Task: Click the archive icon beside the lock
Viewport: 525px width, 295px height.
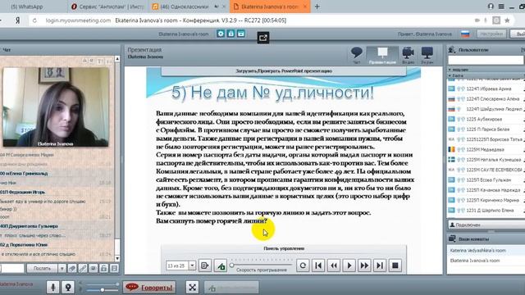Action: [241, 34]
